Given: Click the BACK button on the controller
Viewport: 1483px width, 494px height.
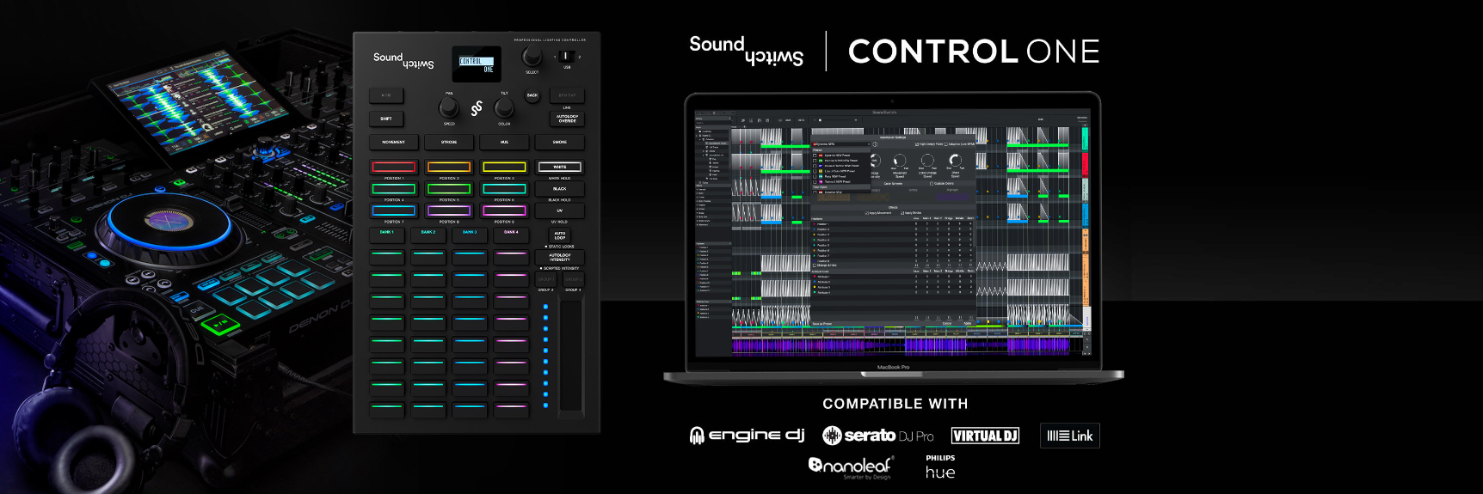Looking at the screenshot, I should tap(532, 95).
